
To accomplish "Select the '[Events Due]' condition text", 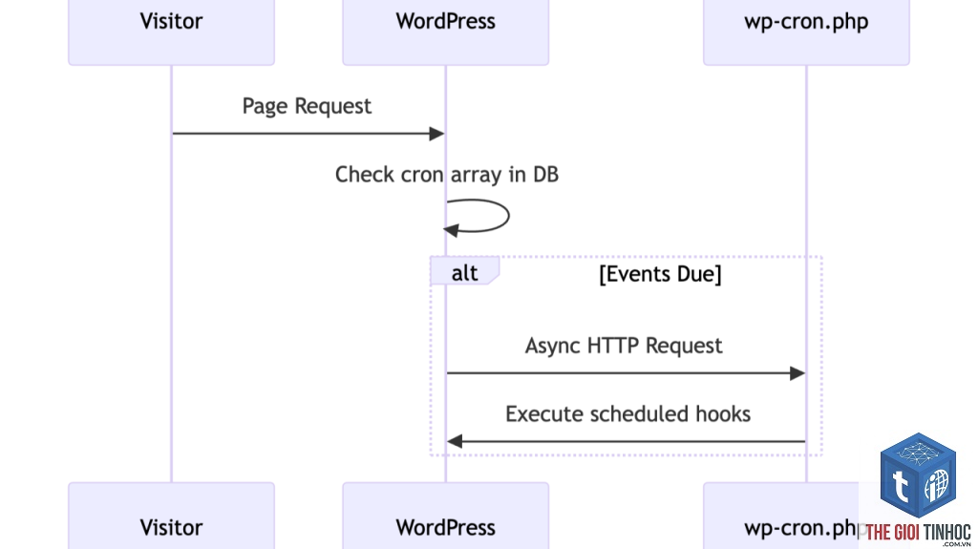I will (660, 274).
